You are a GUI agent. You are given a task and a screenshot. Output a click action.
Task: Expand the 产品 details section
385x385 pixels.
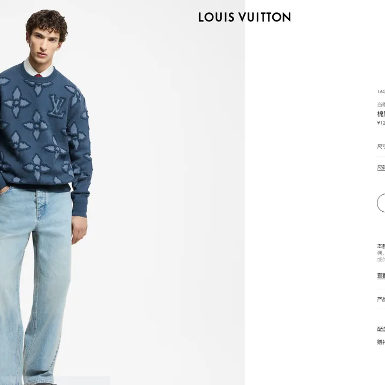coord(381,299)
